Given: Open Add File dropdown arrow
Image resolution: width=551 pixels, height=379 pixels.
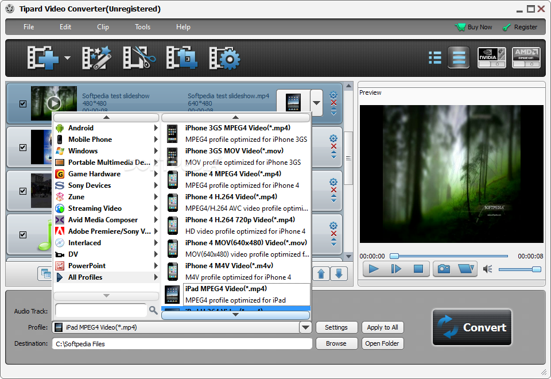Looking at the screenshot, I should pyautogui.click(x=68, y=58).
